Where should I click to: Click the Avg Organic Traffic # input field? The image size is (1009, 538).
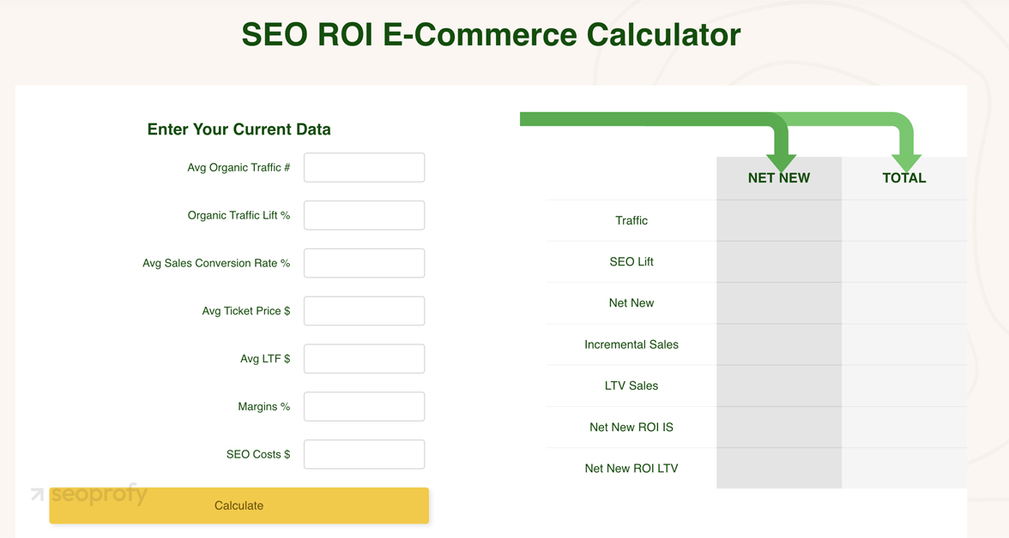(x=364, y=168)
